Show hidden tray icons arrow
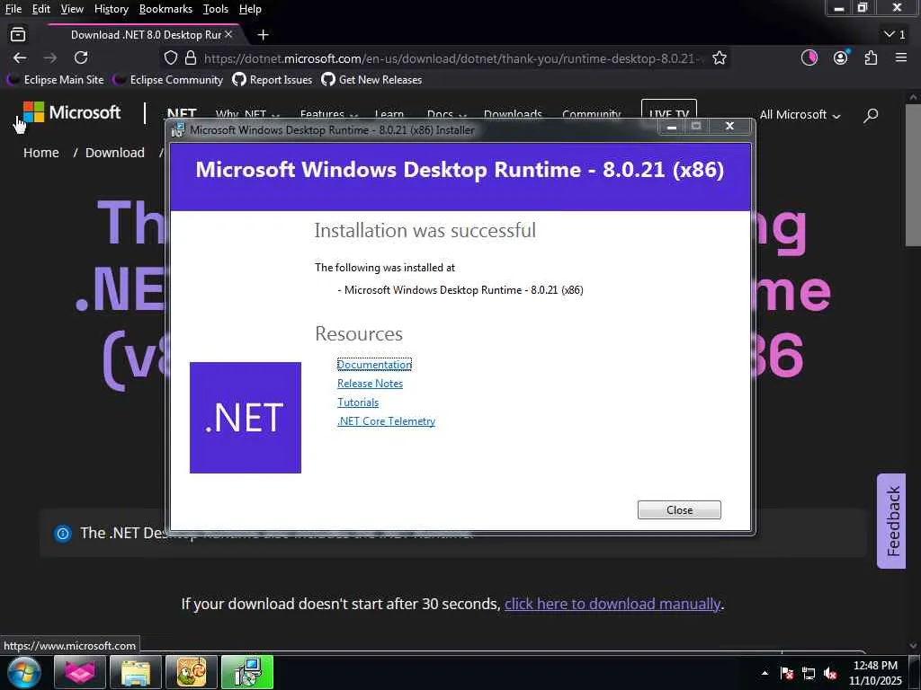921x690 pixels. pos(765,673)
